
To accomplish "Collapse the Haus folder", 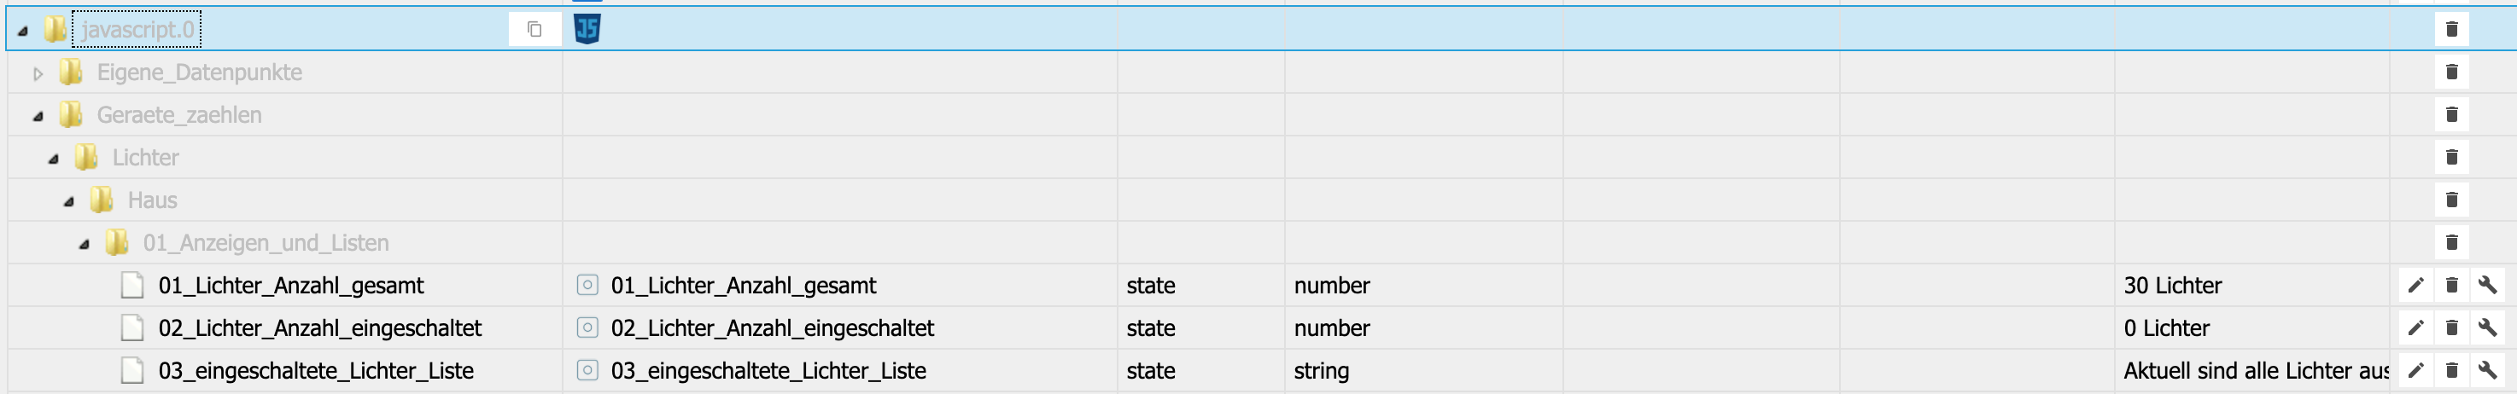I will (69, 201).
